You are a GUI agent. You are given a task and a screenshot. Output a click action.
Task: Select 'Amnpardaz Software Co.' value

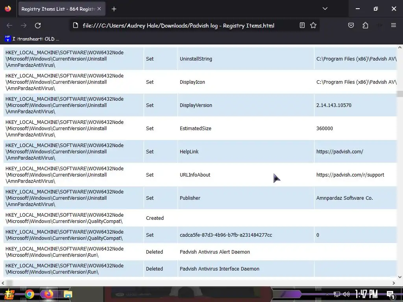(x=344, y=198)
